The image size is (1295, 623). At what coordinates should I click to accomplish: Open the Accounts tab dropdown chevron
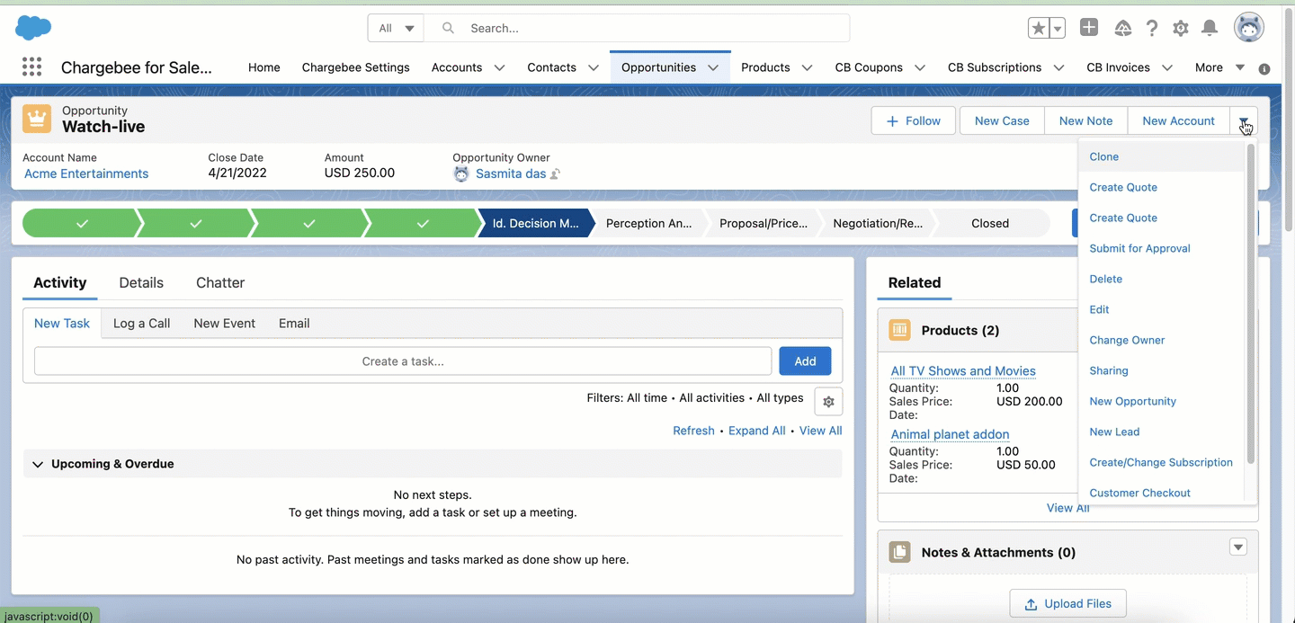[x=499, y=67]
